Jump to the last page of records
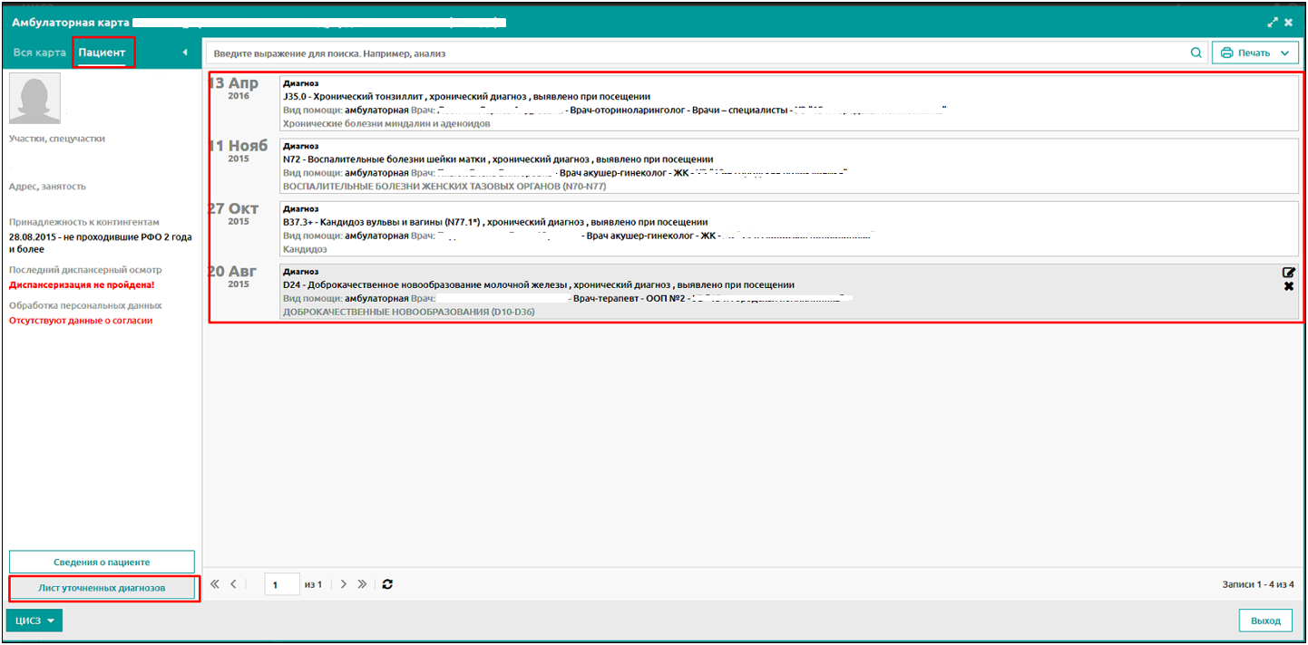This screenshot has height=645, width=1308. 362,584
